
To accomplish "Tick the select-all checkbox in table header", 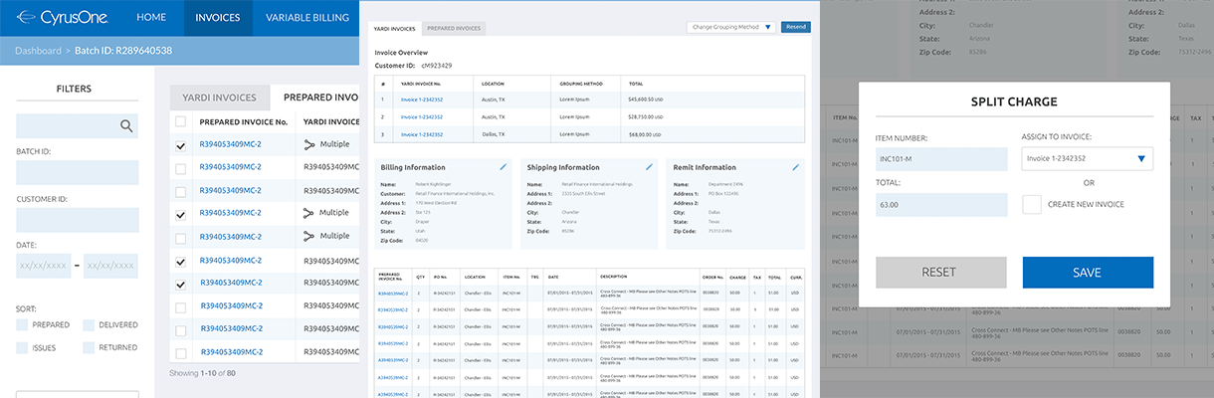I will (180, 121).
